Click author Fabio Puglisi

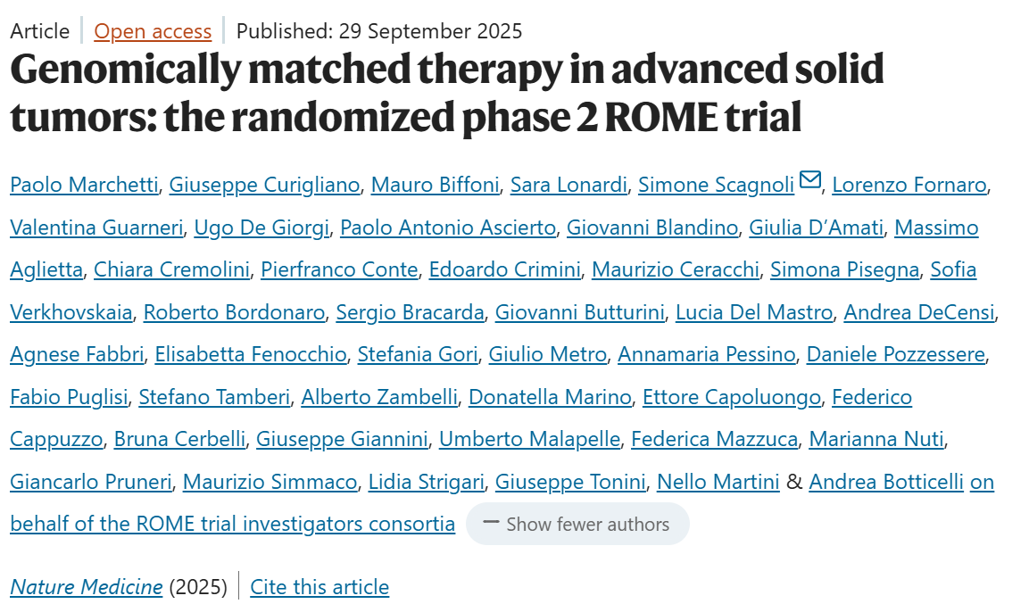pos(69,397)
